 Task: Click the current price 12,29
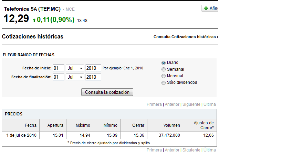tap(16, 19)
